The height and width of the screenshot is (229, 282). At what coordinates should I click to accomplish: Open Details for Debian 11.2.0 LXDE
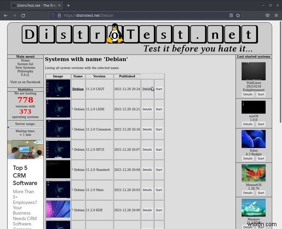(x=147, y=109)
